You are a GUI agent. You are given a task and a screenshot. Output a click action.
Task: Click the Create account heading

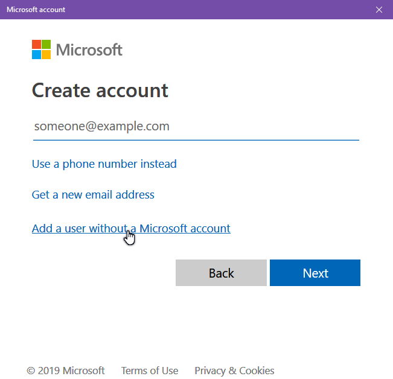click(100, 90)
